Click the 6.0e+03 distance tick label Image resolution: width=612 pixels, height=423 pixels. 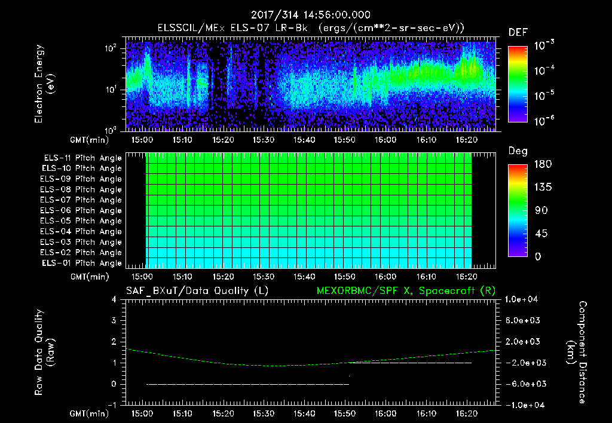[x=523, y=321]
